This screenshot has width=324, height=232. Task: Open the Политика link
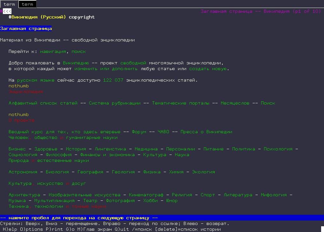coord(244,149)
